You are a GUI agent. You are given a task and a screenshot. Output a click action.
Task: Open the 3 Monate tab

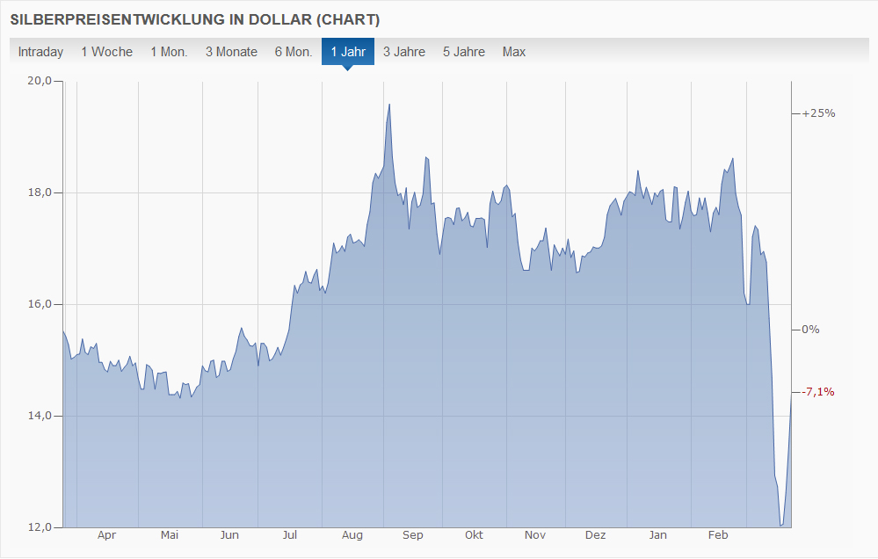231,52
